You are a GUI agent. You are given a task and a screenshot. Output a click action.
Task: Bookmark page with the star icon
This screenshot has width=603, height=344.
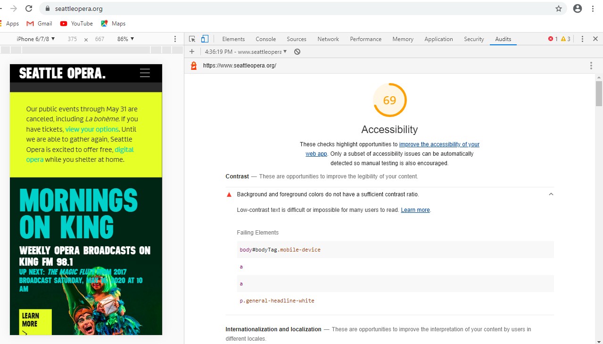(x=559, y=8)
